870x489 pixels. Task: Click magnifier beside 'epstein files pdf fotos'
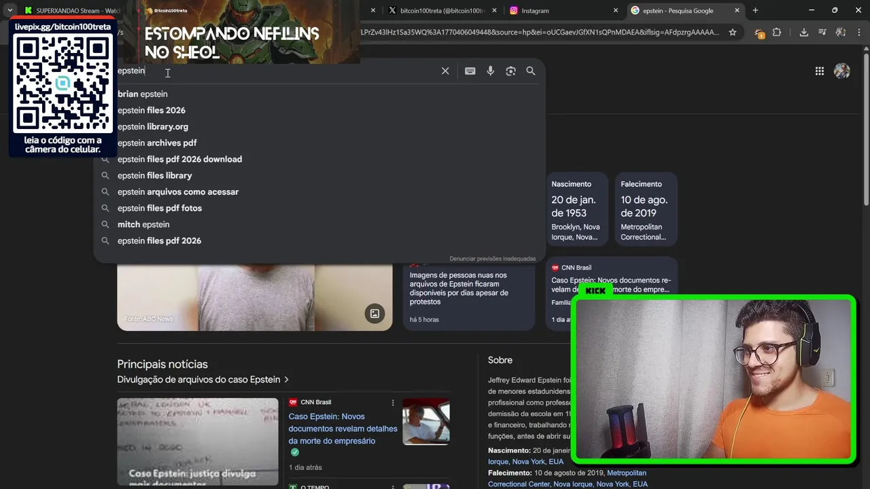(x=105, y=208)
